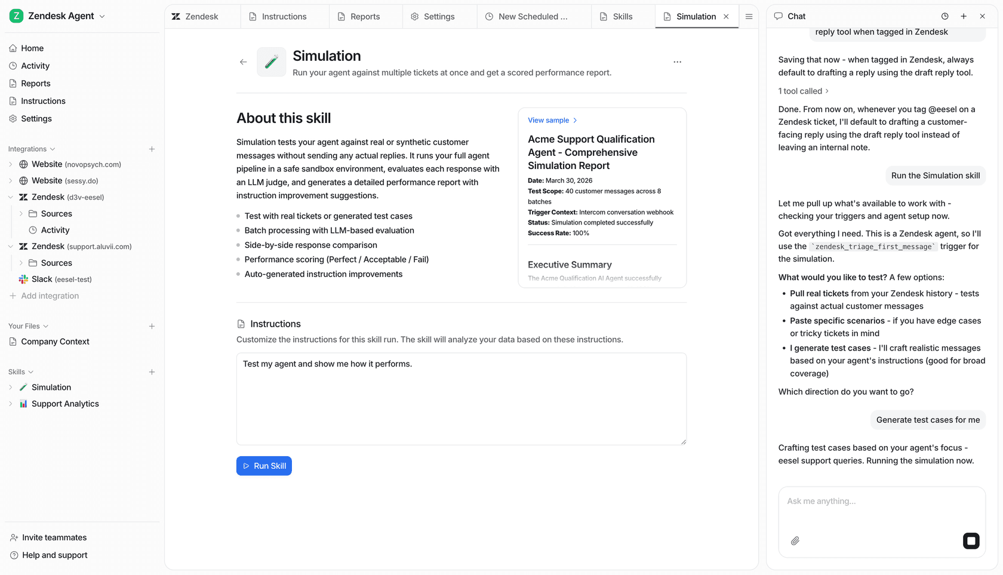Click the back arrow on the Simulation page
The height and width of the screenshot is (575, 1003).
point(243,62)
